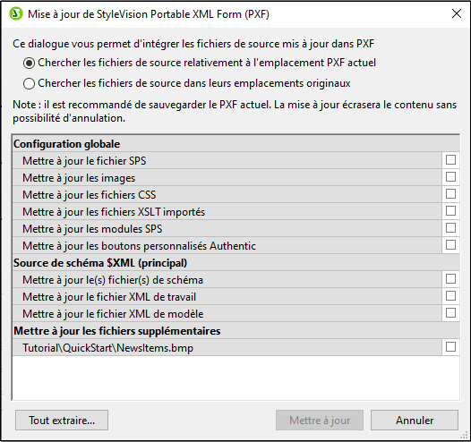Click the Annuler button
Image resolution: width=471 pixels, height=442 pixels.
[x=415, y=421]
